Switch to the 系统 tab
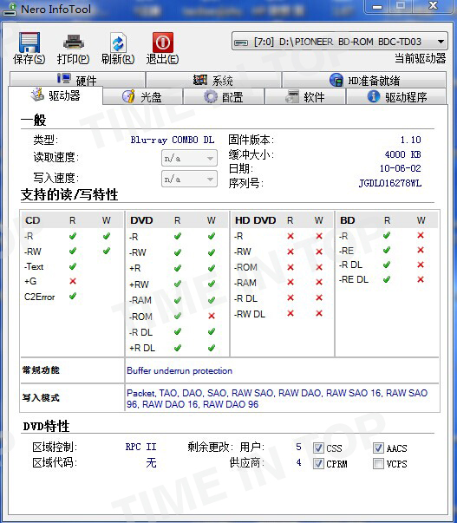 tap(213, 80)
